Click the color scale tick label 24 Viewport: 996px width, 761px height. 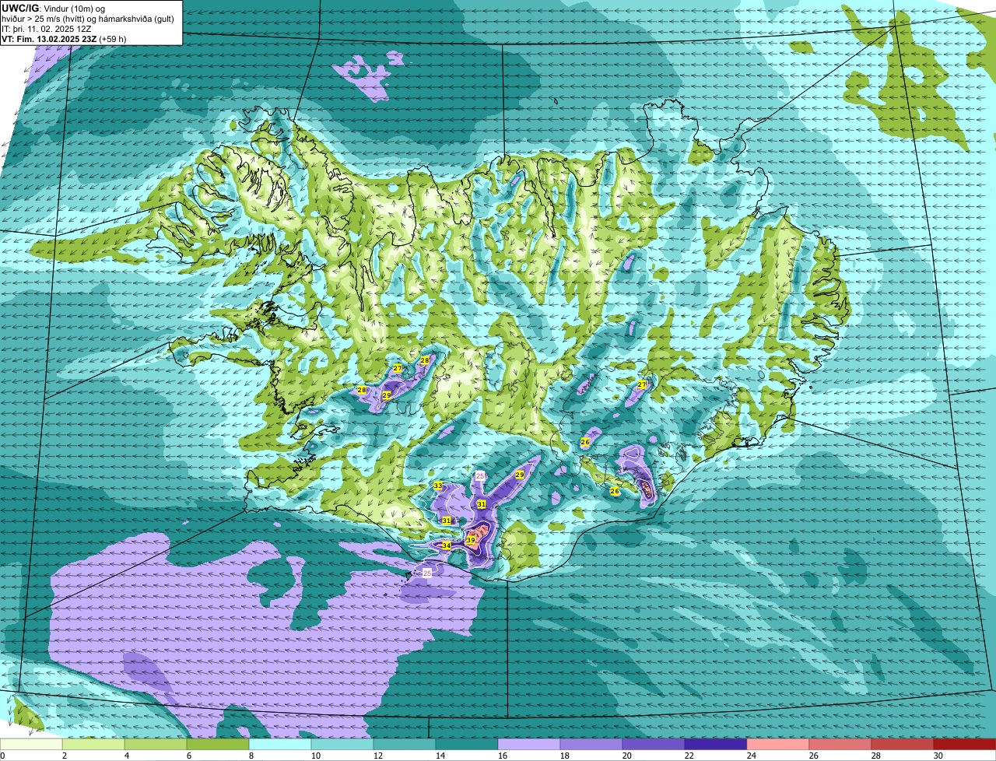[752, 756]
